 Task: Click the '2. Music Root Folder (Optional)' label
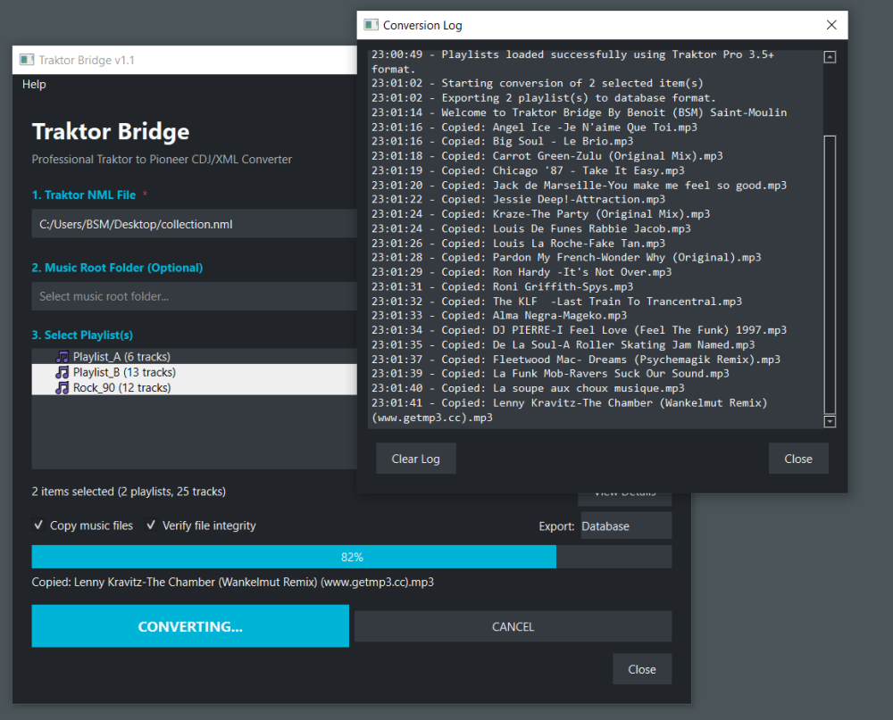pos(117,268)
